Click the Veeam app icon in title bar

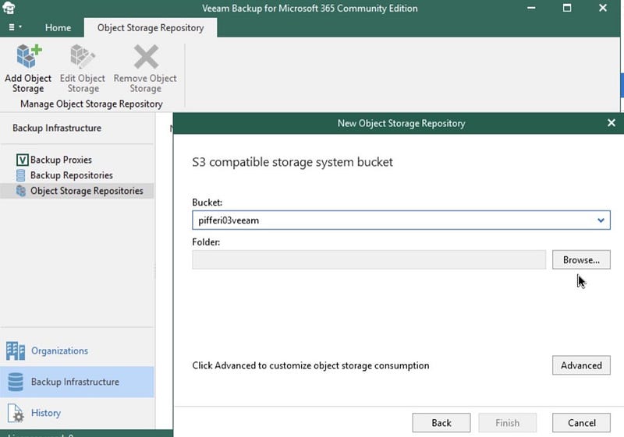tap(9, 8)
